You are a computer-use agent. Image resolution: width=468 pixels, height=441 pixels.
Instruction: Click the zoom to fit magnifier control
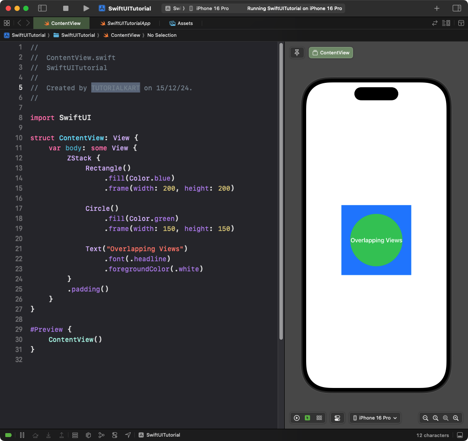tap(445, 418)
